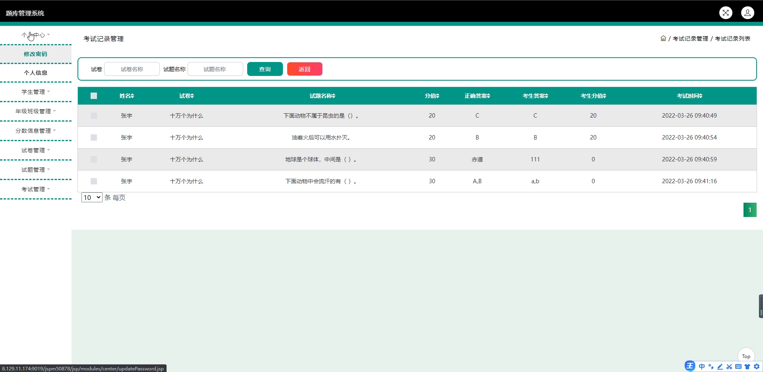Focus the 试卷名称 input field
Viewport: 763px width, 372px height.
[x=132, y=69]
